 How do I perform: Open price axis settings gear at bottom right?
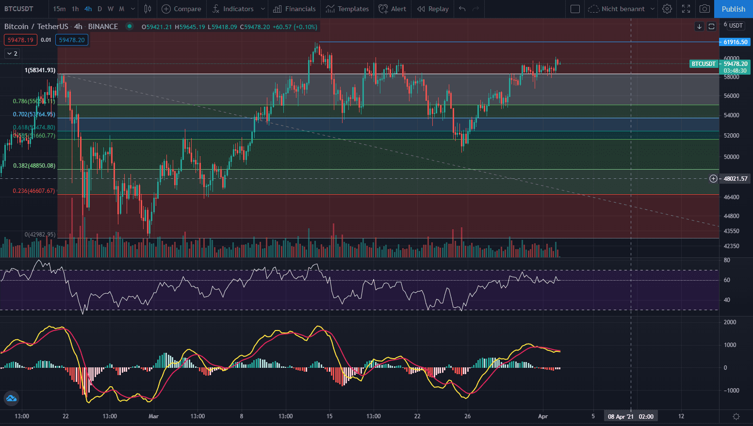pos(736,416)
